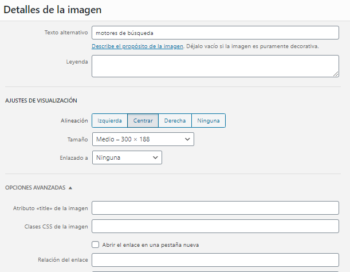Set alignment to Ninguna button

coord(209,121)
